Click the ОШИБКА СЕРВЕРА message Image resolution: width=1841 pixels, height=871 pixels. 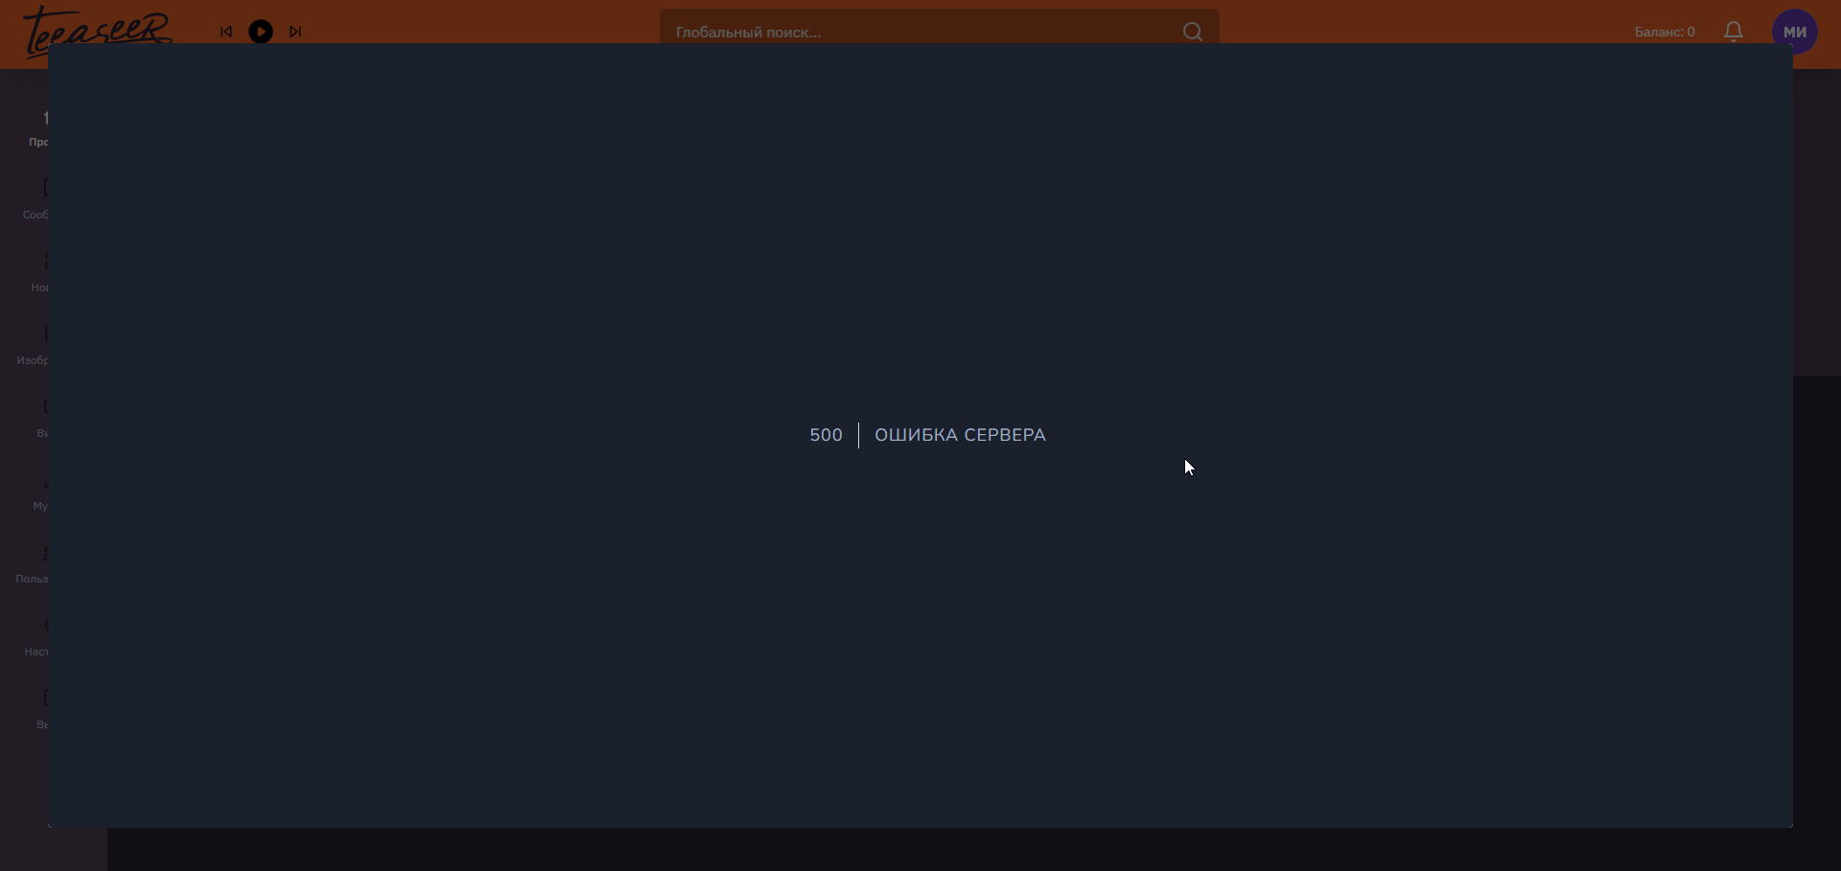[960, 435]
